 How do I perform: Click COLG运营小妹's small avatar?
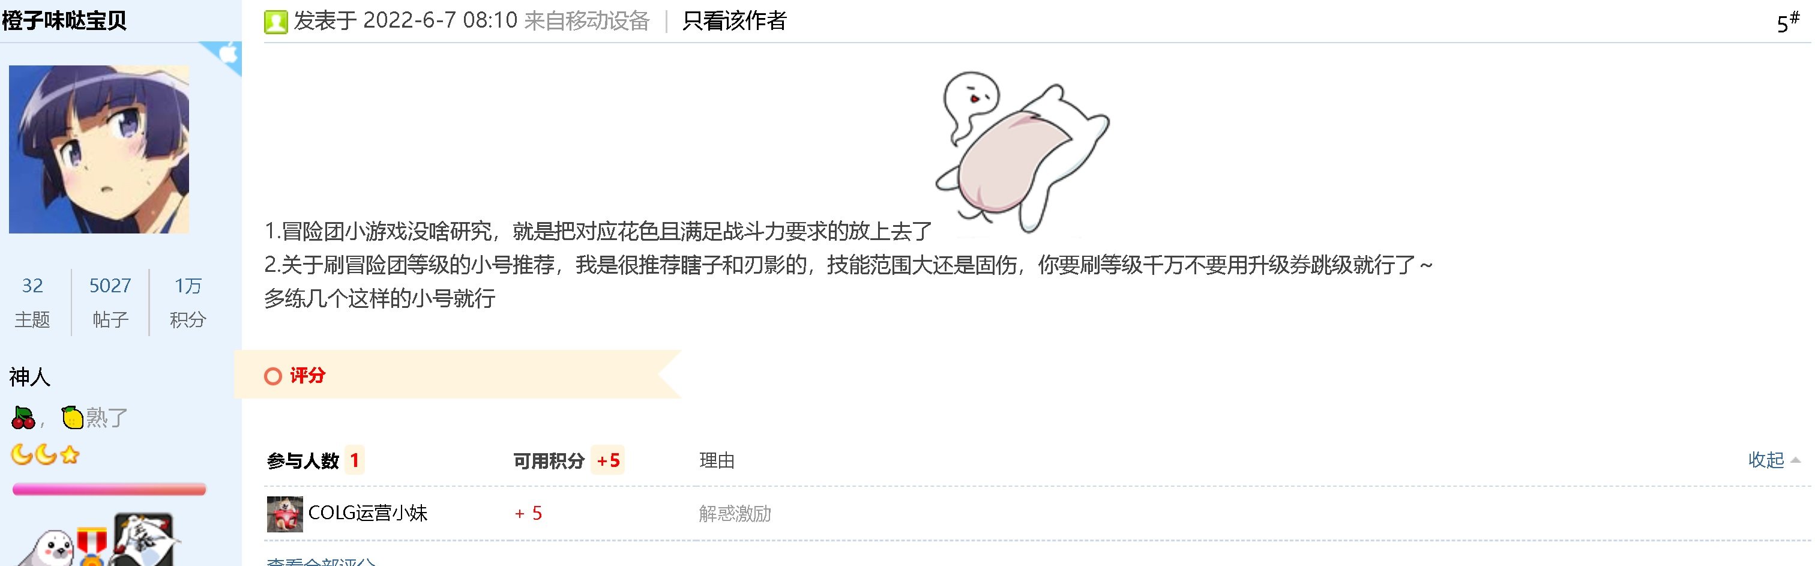point(284,514)
